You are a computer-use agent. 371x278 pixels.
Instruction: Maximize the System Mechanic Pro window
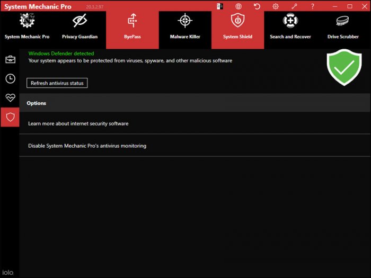pyautogui.click(x=350, y=6)
